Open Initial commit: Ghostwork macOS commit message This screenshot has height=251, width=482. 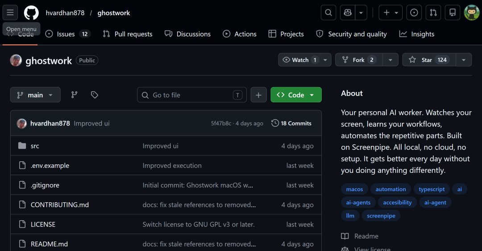click(x=198, y=185)
